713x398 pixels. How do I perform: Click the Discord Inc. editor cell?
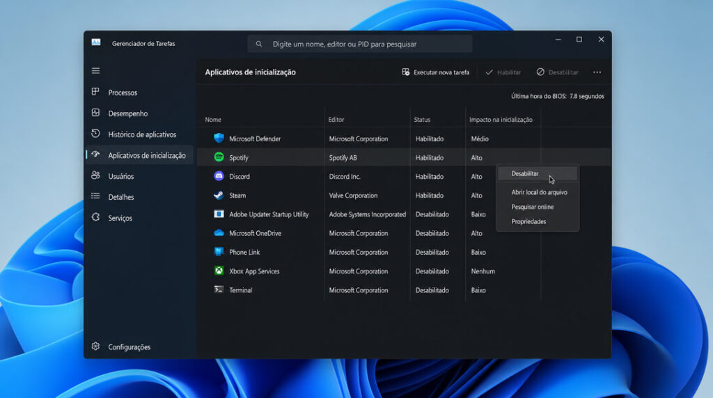pyautogui.click(x=345, y=176)
